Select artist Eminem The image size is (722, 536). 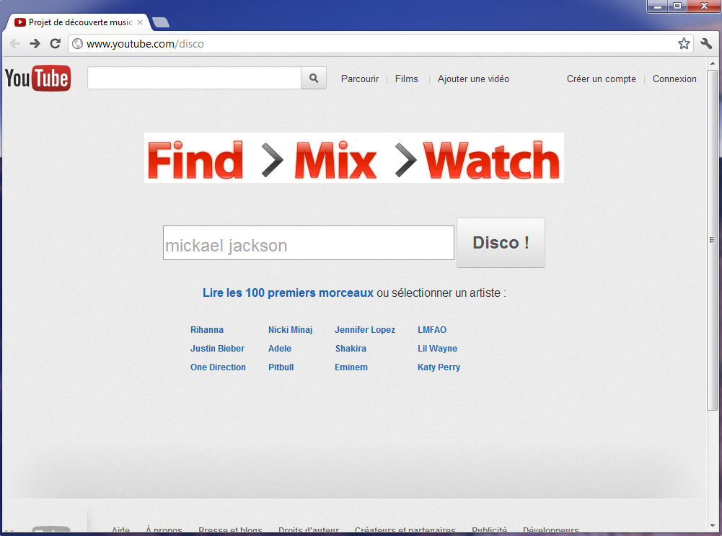351,367
